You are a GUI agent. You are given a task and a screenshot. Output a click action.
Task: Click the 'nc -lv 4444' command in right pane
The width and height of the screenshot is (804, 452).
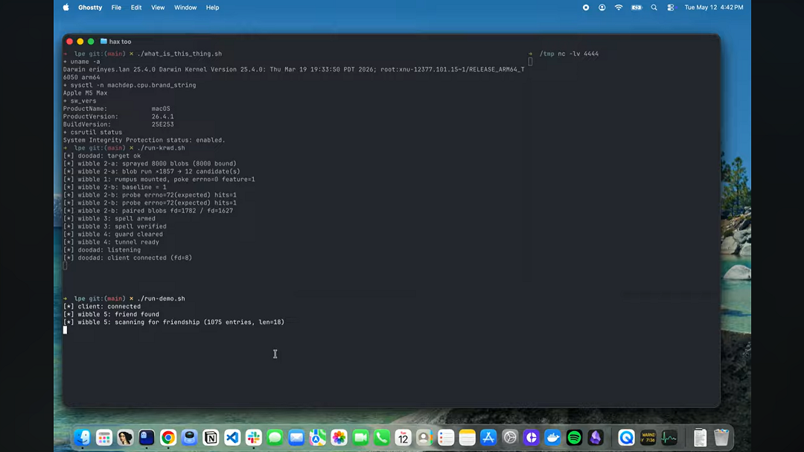(578, 54)
